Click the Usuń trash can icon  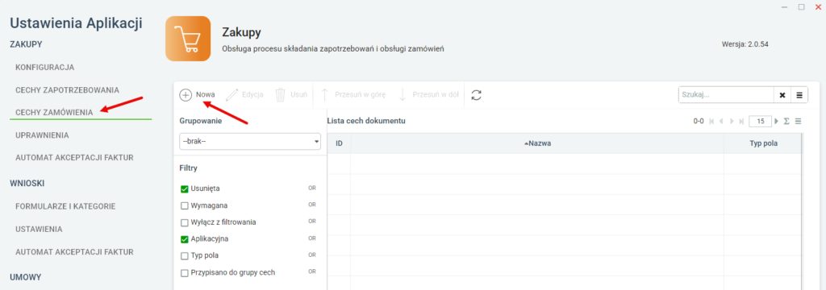pyautogui.click(x=281, y=95)
